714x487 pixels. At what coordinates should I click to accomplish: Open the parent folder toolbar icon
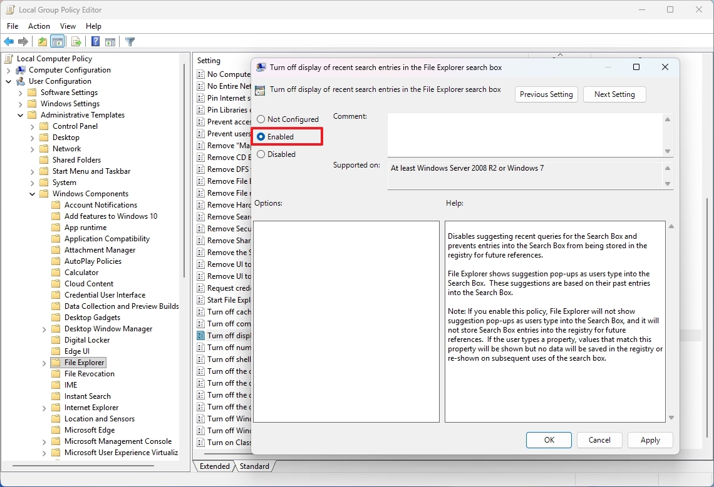[x=41, y=41]
